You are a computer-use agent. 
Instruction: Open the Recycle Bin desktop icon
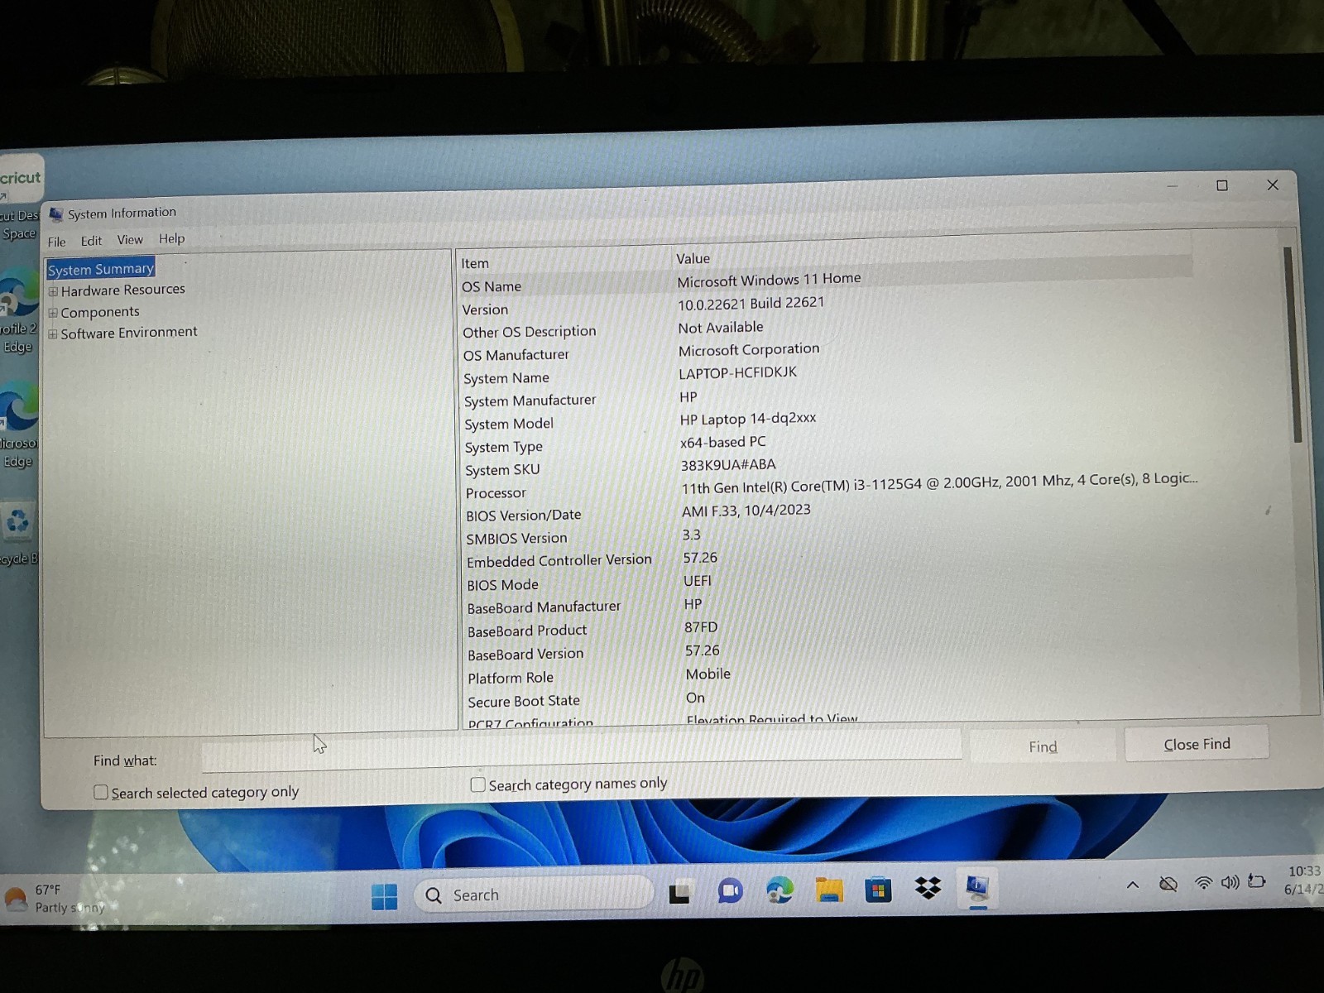pos(17,532)
